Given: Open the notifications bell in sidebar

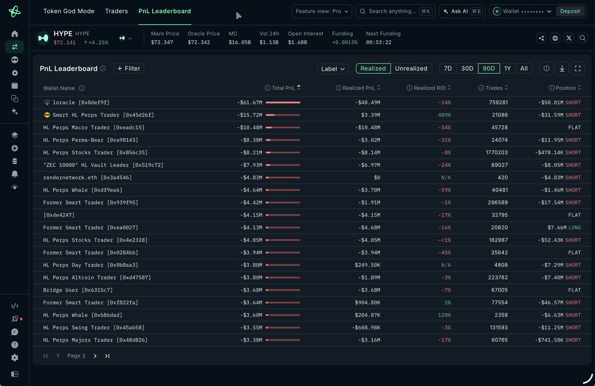Looking at the screenshot, I should click(x=14, y=174).
